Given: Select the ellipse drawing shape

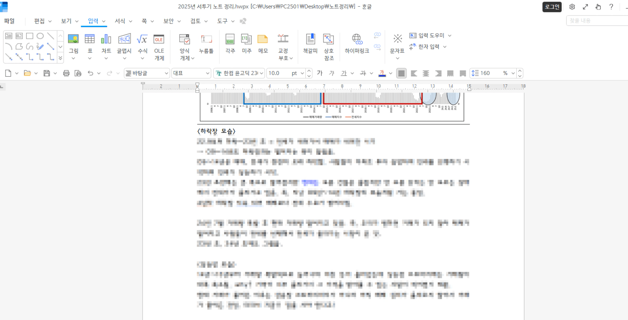Looking at the screenshot, I should [40, 36].
